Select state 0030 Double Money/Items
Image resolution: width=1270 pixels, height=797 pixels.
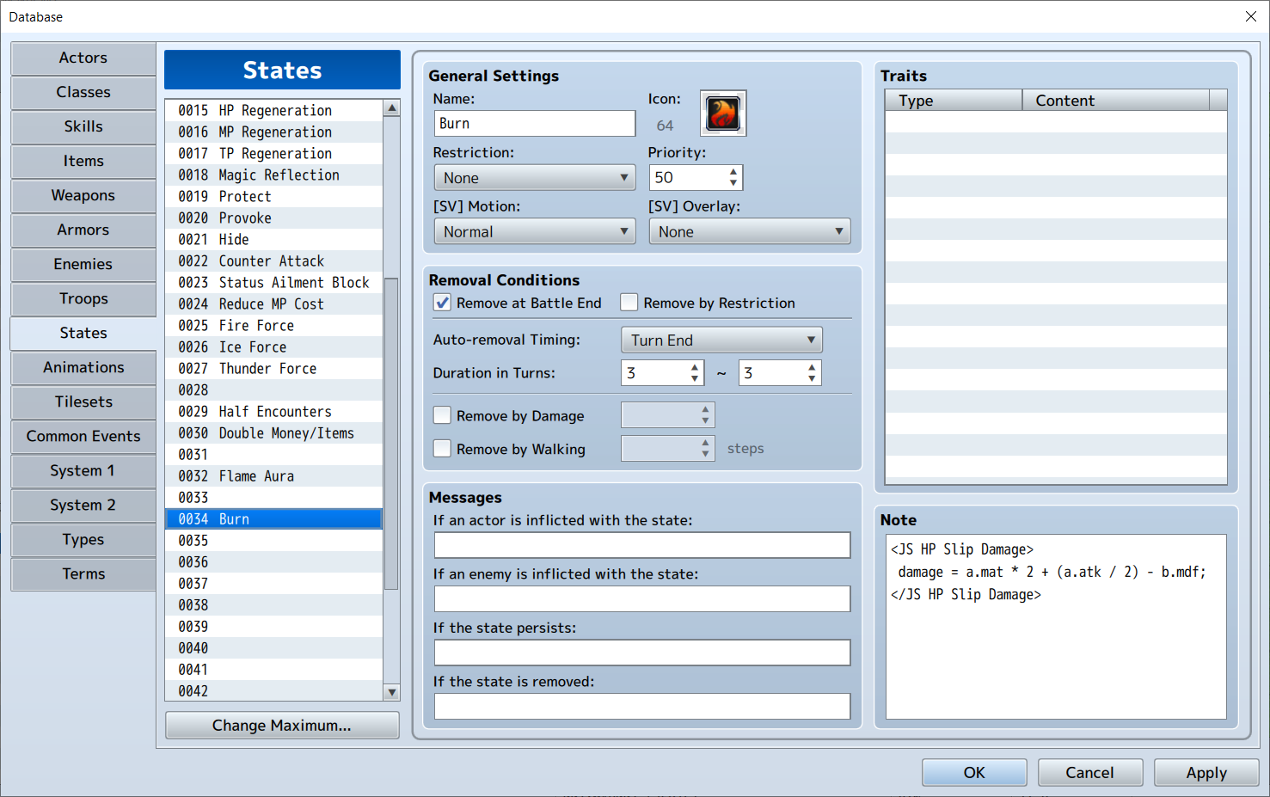tap(273, 433)
